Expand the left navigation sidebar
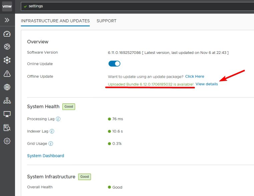 (x=7, y=20)
